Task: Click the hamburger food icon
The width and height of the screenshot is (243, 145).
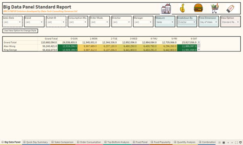Action: [198, 8]
